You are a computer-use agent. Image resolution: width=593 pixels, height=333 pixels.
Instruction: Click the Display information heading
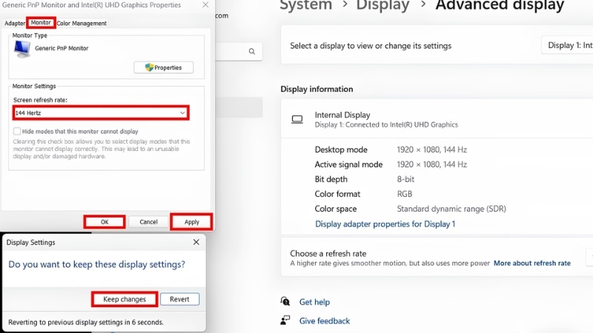(317, 89)
